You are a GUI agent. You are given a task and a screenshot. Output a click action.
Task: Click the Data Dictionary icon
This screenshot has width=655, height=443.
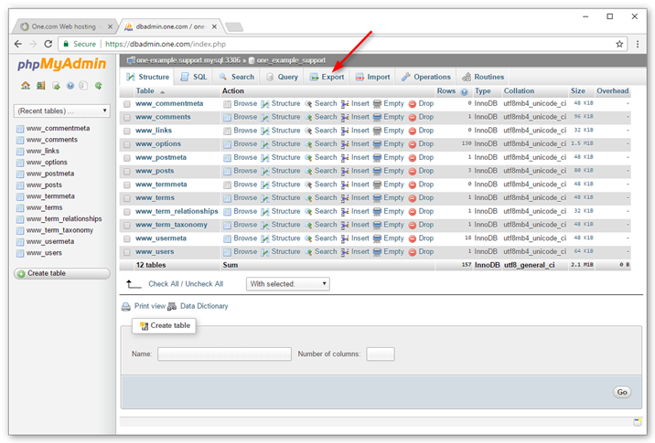[x=172, y=307]
